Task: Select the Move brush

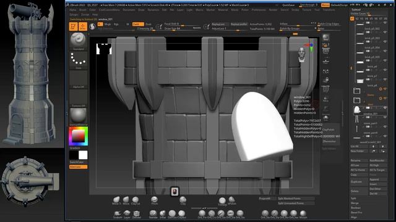Action: coord(126,200)
